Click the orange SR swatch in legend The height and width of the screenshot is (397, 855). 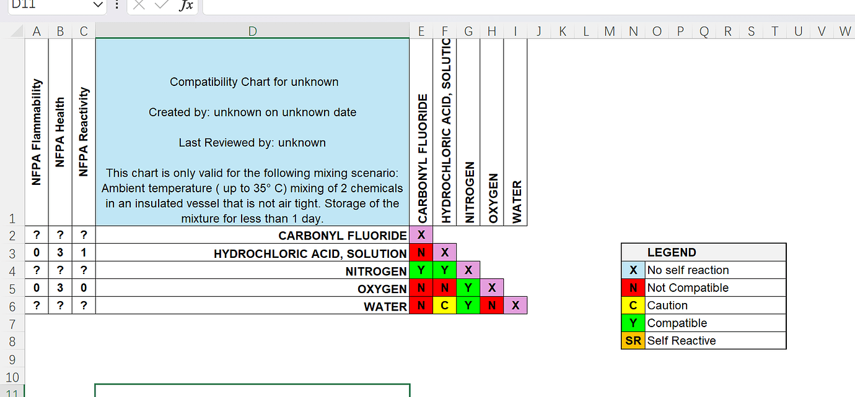point(633,341)
